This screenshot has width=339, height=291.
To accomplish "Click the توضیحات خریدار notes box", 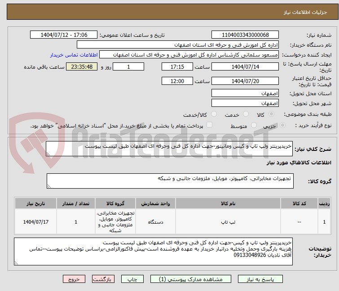I will coord(153,251).
